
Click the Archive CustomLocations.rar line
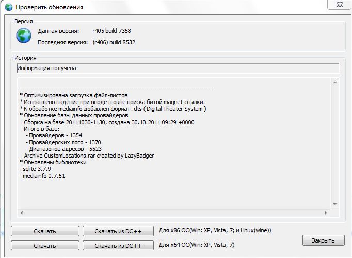click(x=89, y=156)
